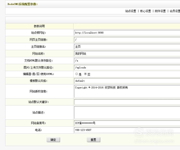The image size is (180, 150).
Task: Click the 网站备案号 label
Action: (38, 123)
